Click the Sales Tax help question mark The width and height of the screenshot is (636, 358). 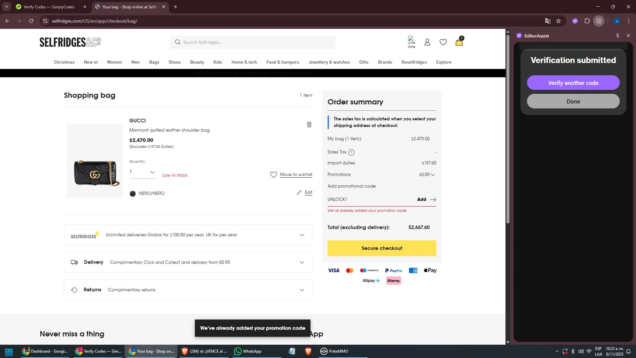point(351,152)
